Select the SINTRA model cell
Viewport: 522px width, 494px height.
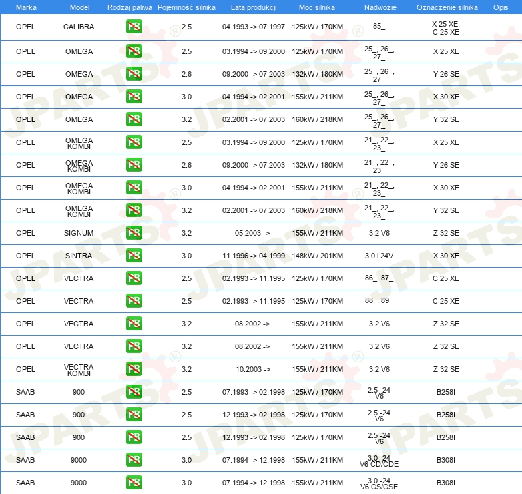point(79,256)
